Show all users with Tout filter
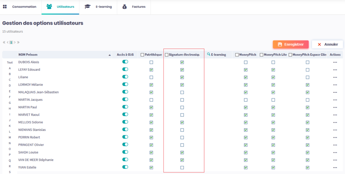This screenshot has height=174, width=345. coord(10,62)
